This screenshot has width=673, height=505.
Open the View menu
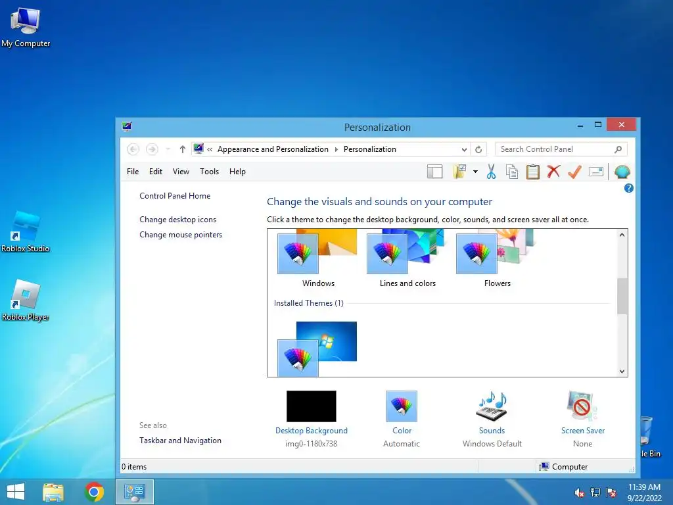pyautogui.click(x=181, y=172)
